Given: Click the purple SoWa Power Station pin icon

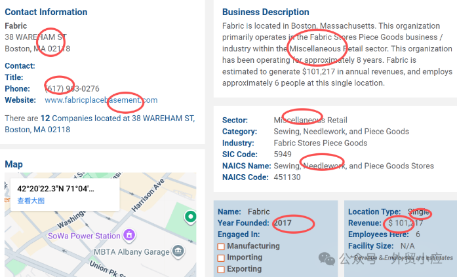Looking at the screenshot, I should point(130,234).
